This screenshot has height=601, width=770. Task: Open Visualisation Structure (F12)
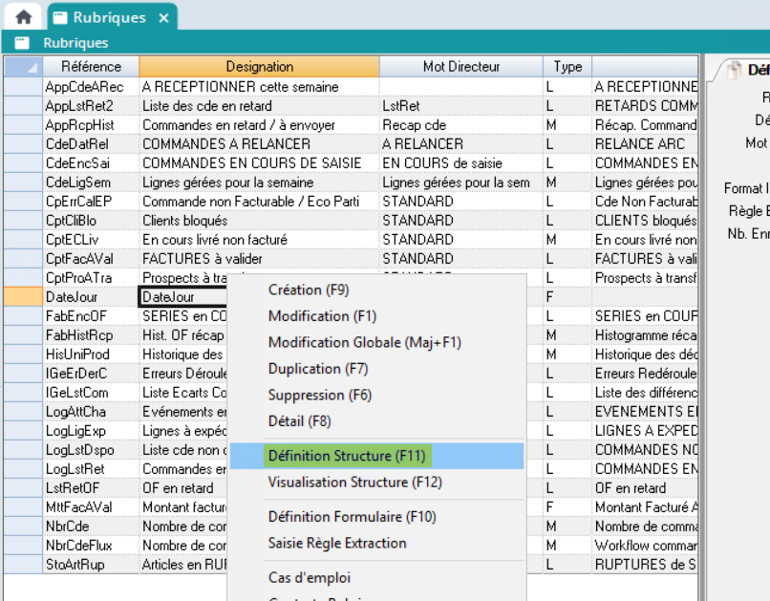354,482
